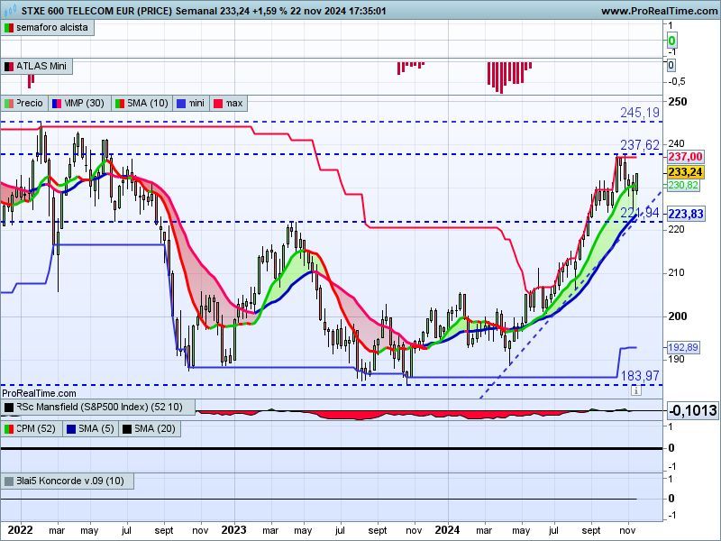The image size is (721, 541).
Task: Open the semaforo alcista indicator label
Action: (52, 28)
